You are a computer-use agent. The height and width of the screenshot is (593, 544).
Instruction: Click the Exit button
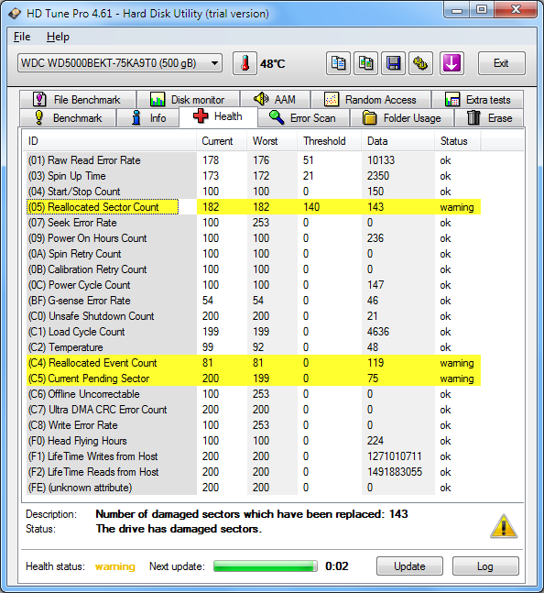501,63
